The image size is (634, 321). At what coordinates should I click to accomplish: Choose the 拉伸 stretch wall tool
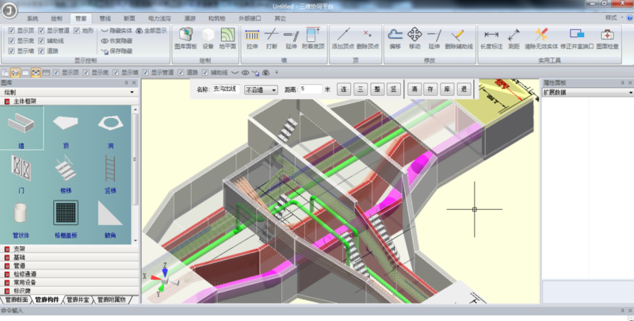tap(252, 38)
